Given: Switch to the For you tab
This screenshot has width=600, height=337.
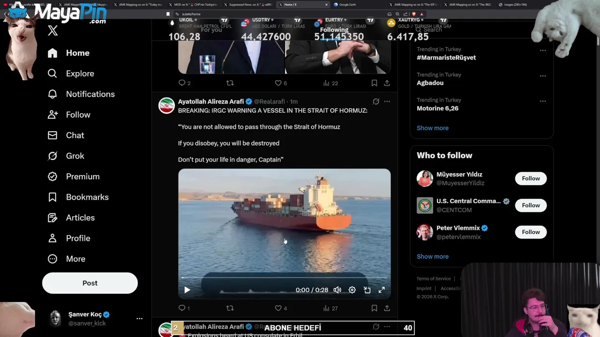Looking at the screenshot, I should click(211, 30).
